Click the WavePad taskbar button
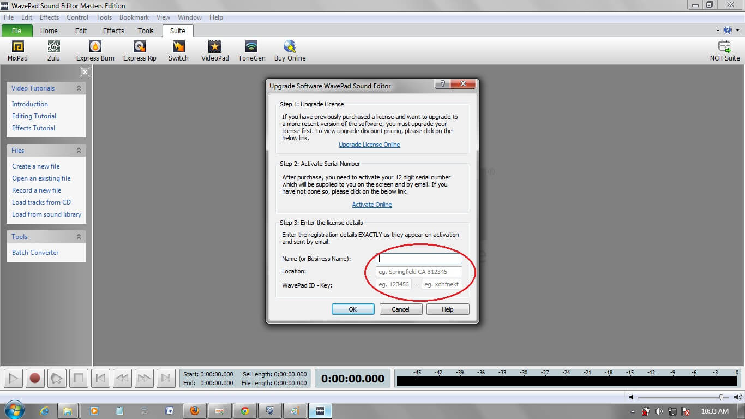 click(320, 411)
